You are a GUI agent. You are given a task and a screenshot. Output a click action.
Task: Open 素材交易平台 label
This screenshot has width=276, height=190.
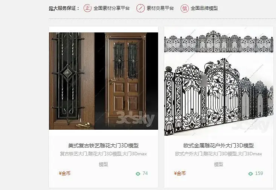click(160, 8)
